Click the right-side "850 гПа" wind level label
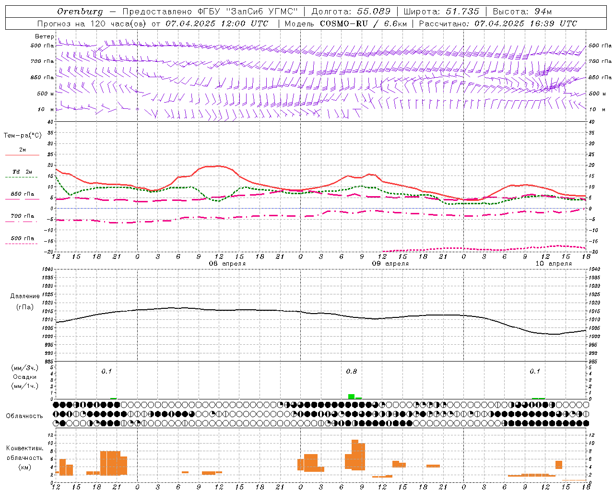Image resolution: width=614 pixels, height=491 pixels. click(x=600, y=77)
